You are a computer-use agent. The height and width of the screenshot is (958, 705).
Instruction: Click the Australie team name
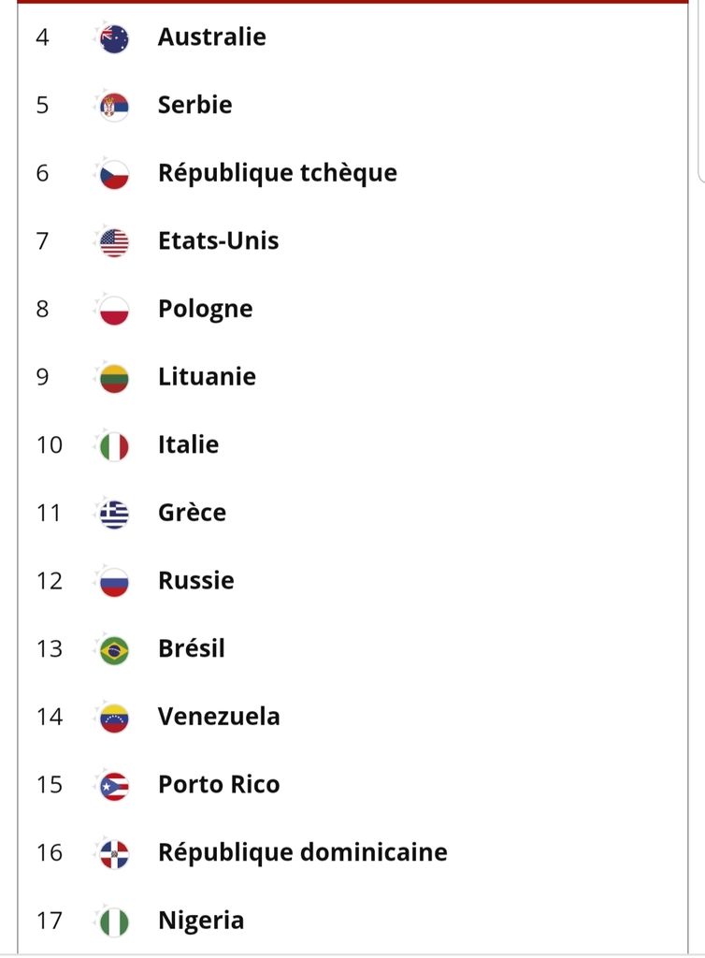click(x=212, y=36)
